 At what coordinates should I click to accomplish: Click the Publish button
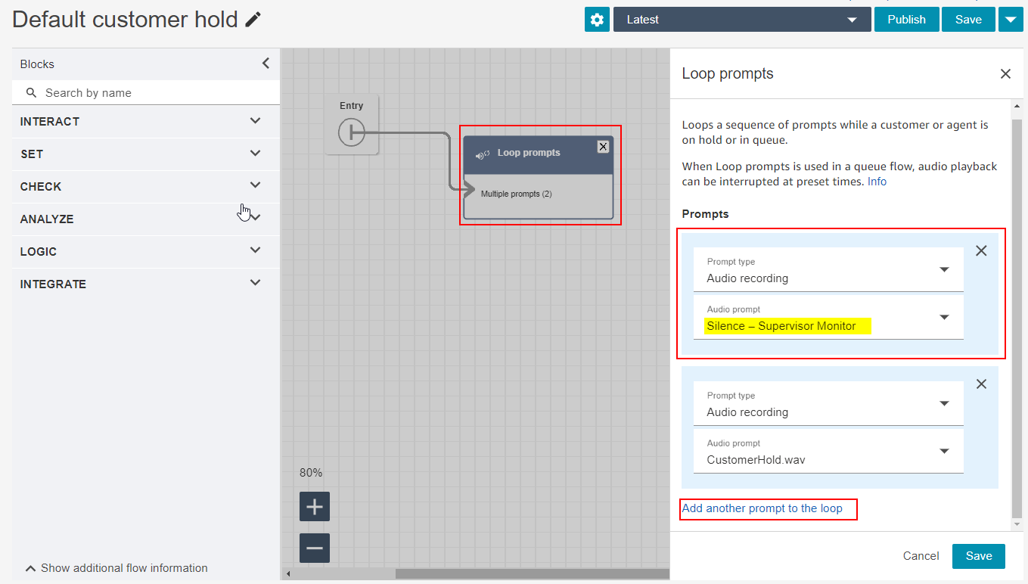pos(906,20)
